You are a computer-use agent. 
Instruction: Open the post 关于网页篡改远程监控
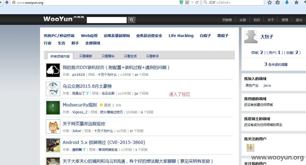pyautogui.click(x=84, y=124)
